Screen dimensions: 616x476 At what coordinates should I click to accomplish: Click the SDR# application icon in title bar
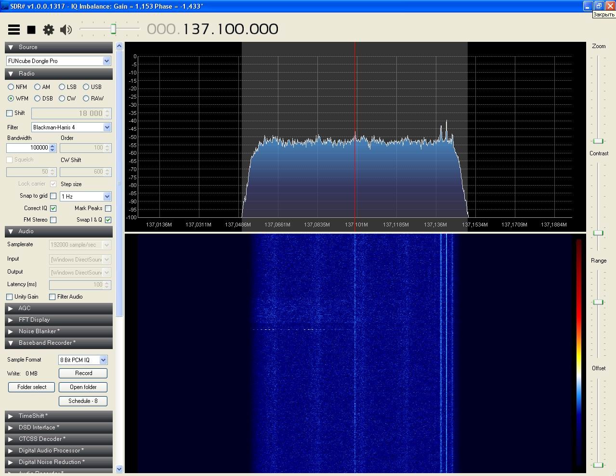point(5,6)
